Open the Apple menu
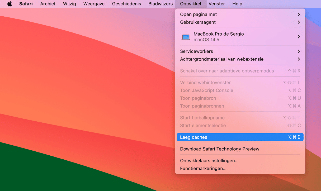Screen dimensions: 321x191 click(10, 4)
